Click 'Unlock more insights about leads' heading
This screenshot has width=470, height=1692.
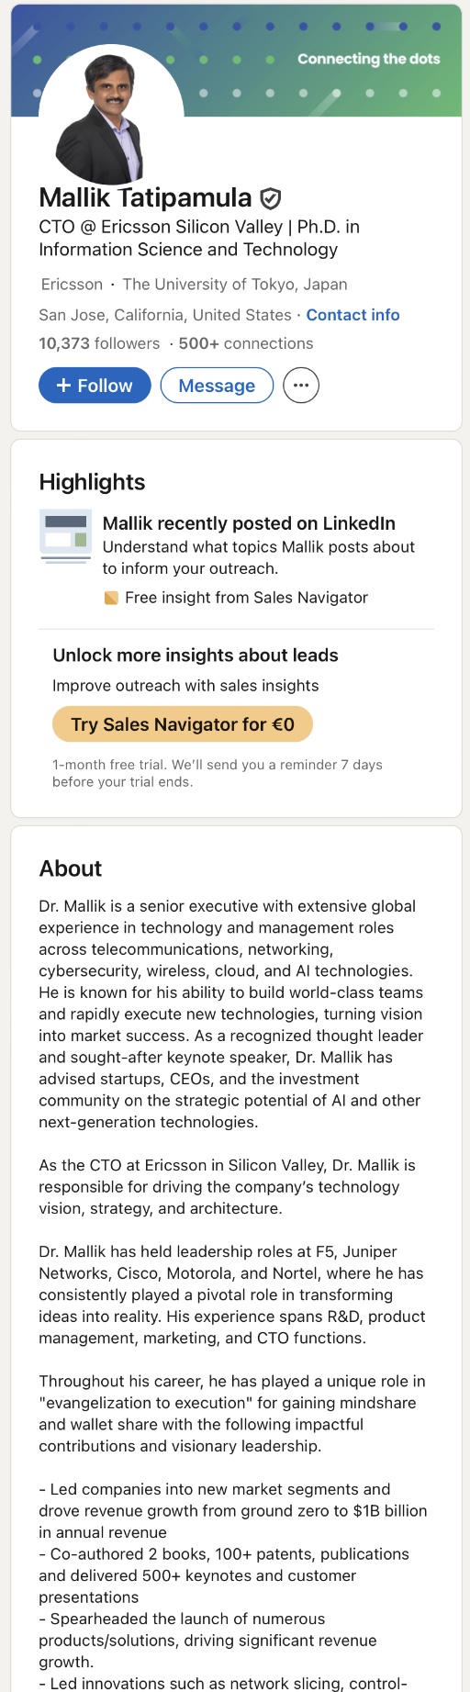pyautogui.click(x=196, y=656)
